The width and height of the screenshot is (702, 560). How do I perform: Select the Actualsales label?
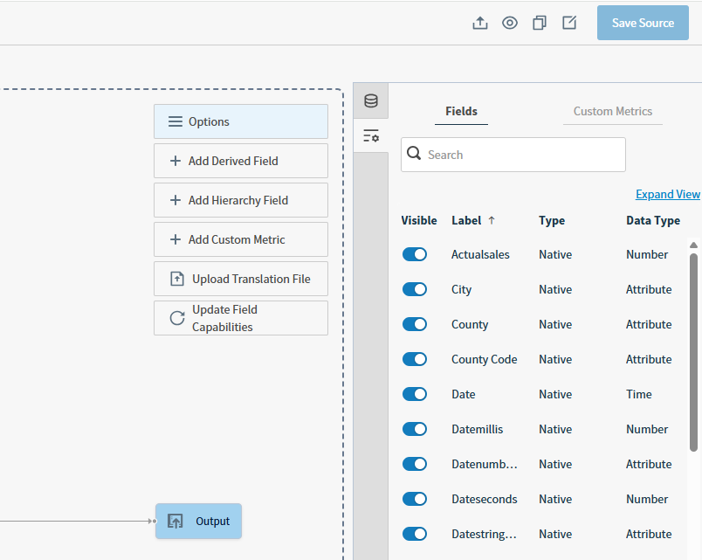pyautogui.click(x=480, y=254)
